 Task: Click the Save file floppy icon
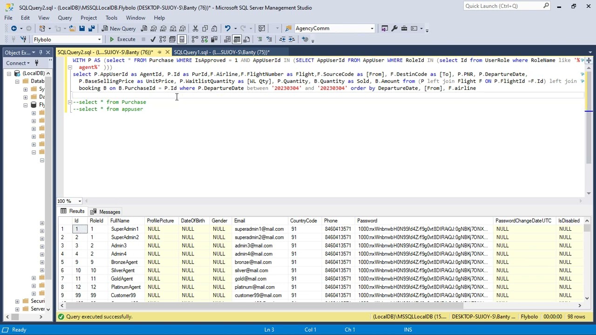point(81,28)
